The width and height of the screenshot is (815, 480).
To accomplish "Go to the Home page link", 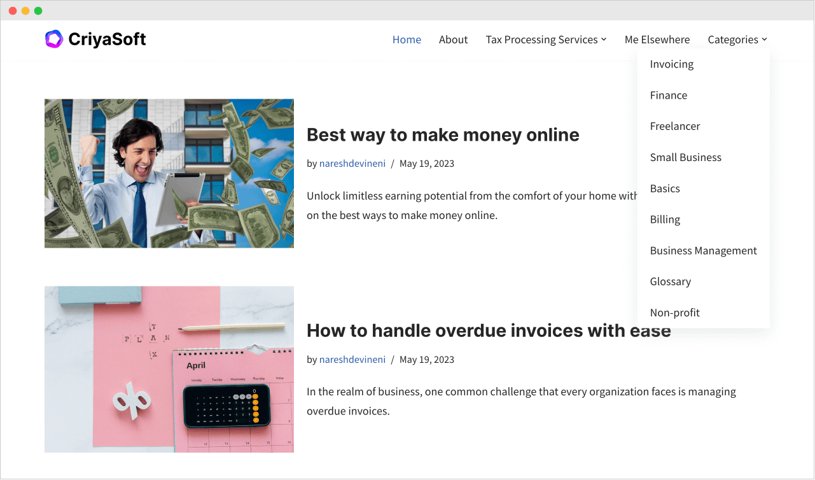I will [x=407, y=39].
